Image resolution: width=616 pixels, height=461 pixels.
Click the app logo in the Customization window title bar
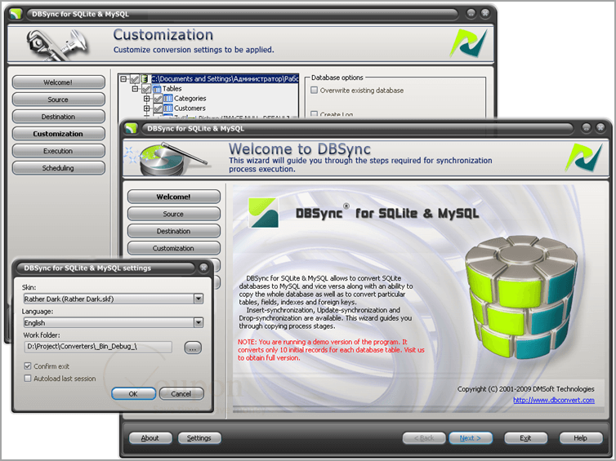click(x=16, y=14)
